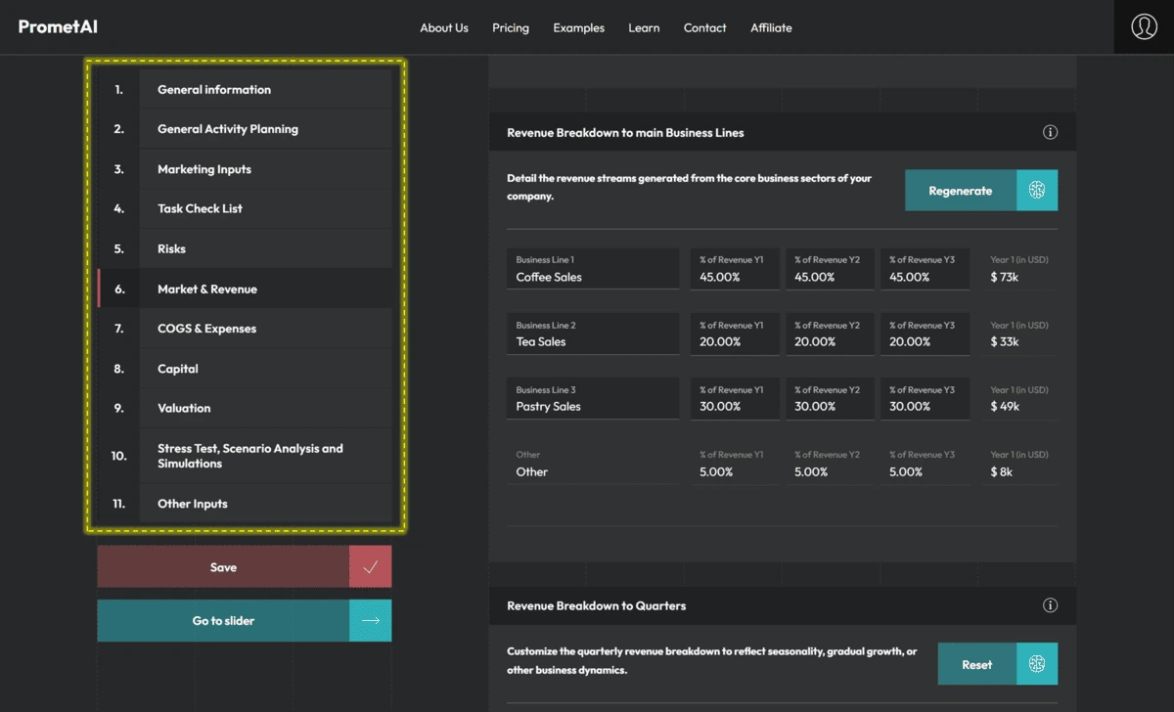
Task: Select step 4 Task Check List
Action: point(245,208)
